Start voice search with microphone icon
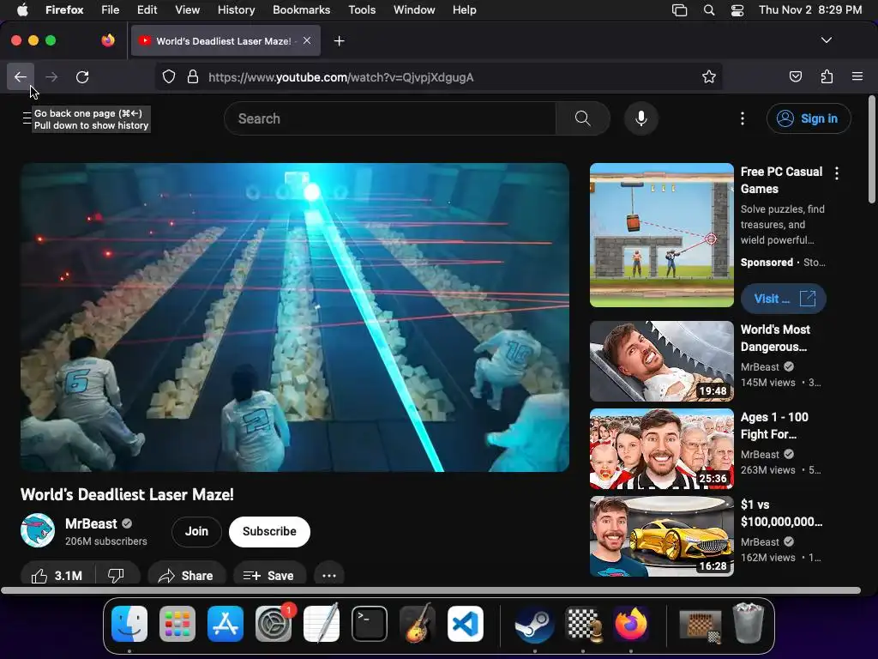Viewport: 878px width, 659px height. (x=641, y=118)
